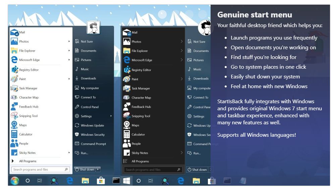This screenshot has height=190, width=336.
Task: Open Edge browser on the right taskbar
Action: coord(181,181)
